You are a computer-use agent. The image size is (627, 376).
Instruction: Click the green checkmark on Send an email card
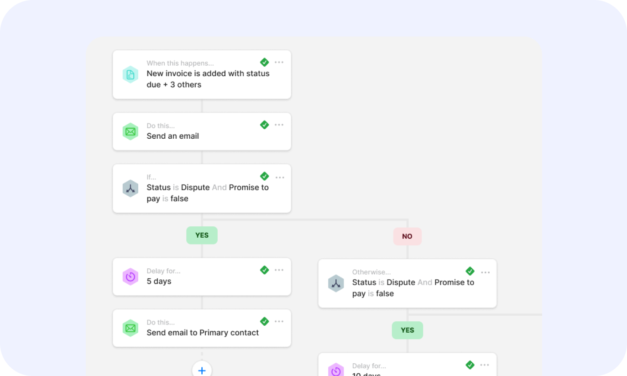(x=264, y=125)
